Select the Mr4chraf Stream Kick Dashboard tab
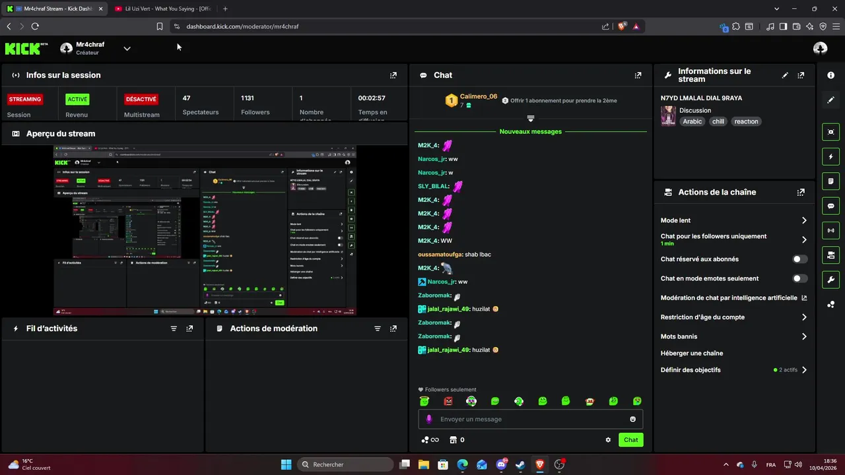845x475 pixels. pyautogui.click(x=55, y=9)
